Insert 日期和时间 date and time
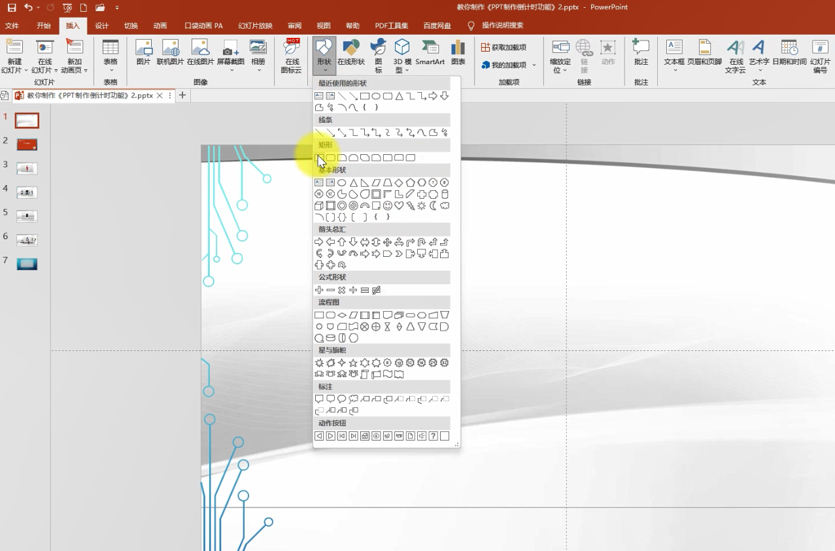The image size is (835, 551). click(789, 52)
